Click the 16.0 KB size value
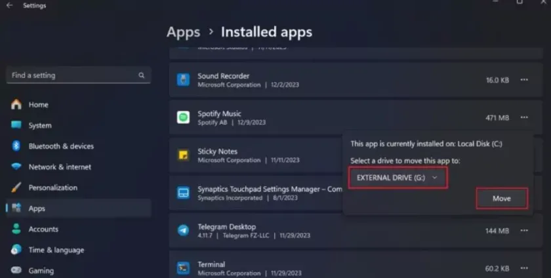 click(497, 80)
